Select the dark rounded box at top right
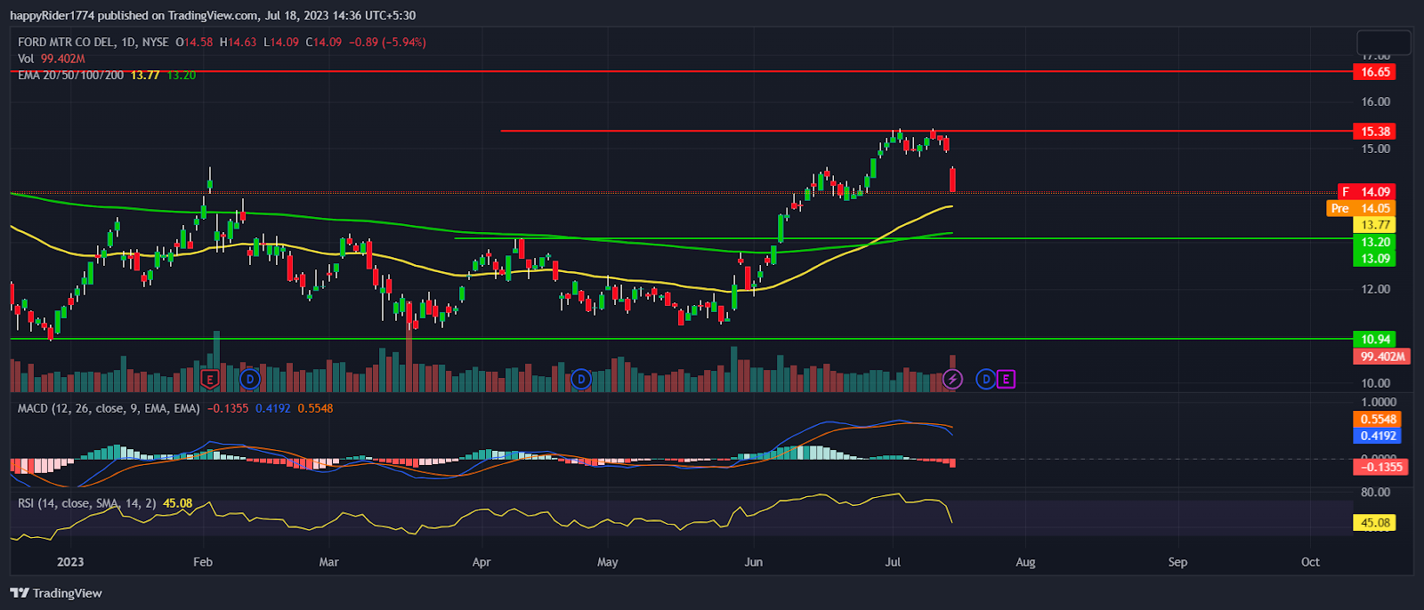 pos(1384,42)
